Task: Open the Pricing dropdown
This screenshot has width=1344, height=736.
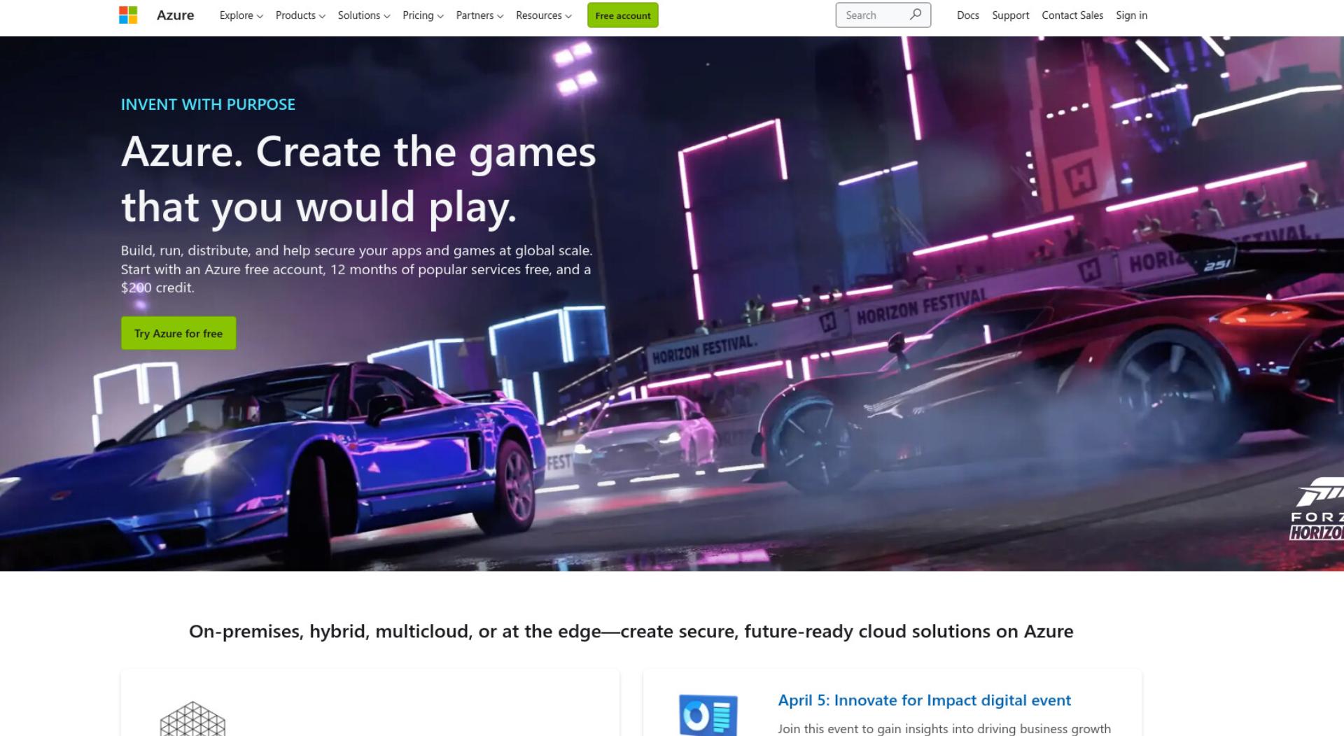Action: point(423,15)
